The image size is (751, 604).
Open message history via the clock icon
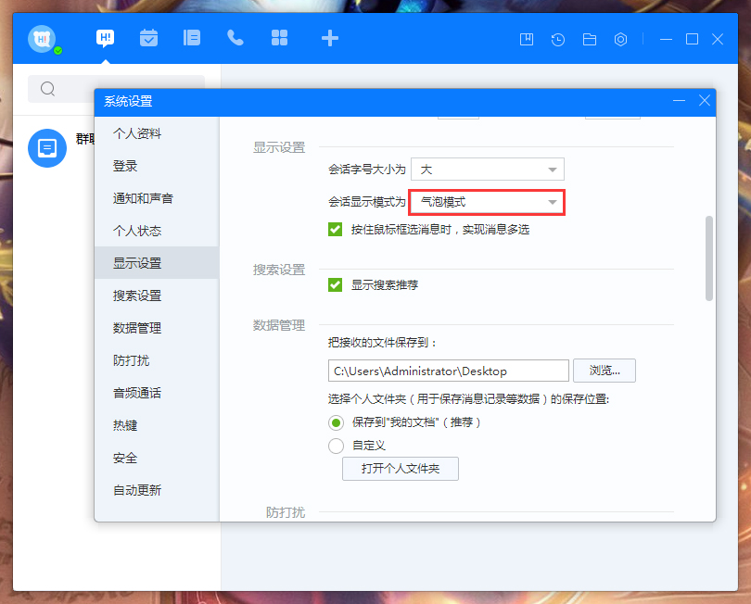557,40
